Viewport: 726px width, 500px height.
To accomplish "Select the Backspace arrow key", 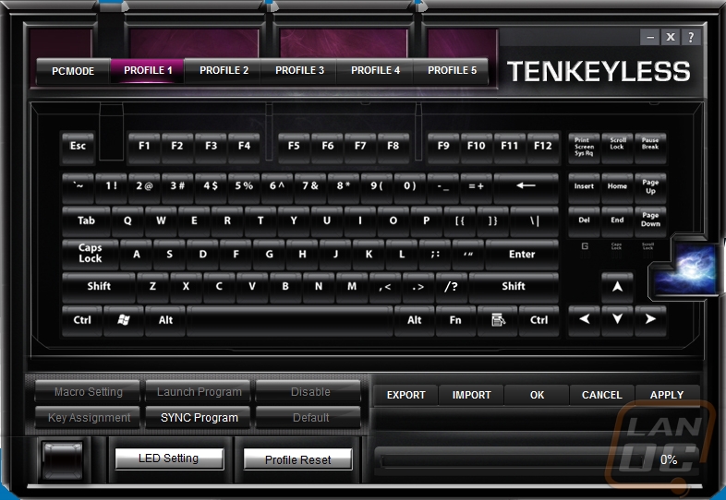I will (x=526, y=187).
